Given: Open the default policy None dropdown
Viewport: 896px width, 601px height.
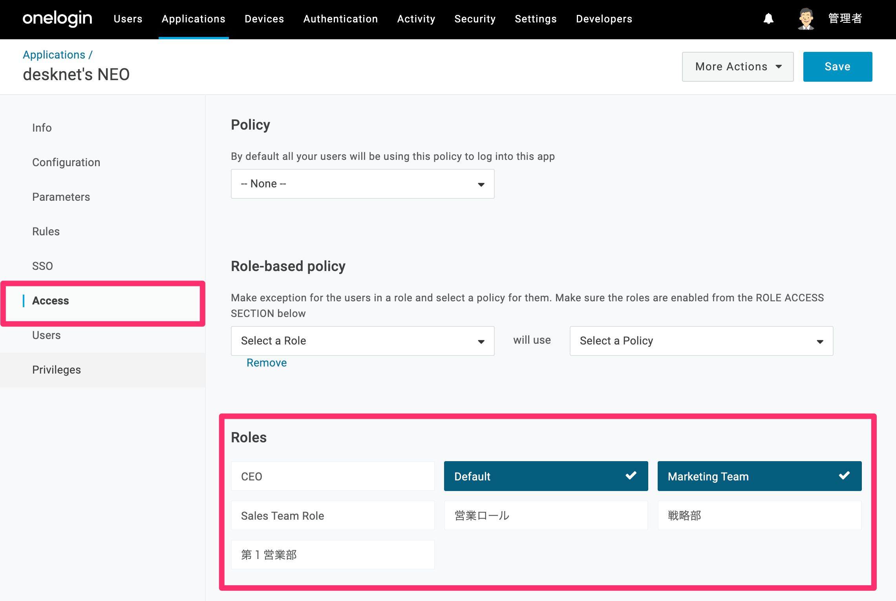Looking at the screenshot, I should click(x=362, y=184).
